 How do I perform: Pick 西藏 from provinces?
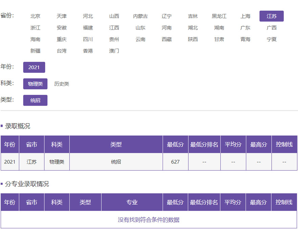pyautogui.click(x=167, y=39)
